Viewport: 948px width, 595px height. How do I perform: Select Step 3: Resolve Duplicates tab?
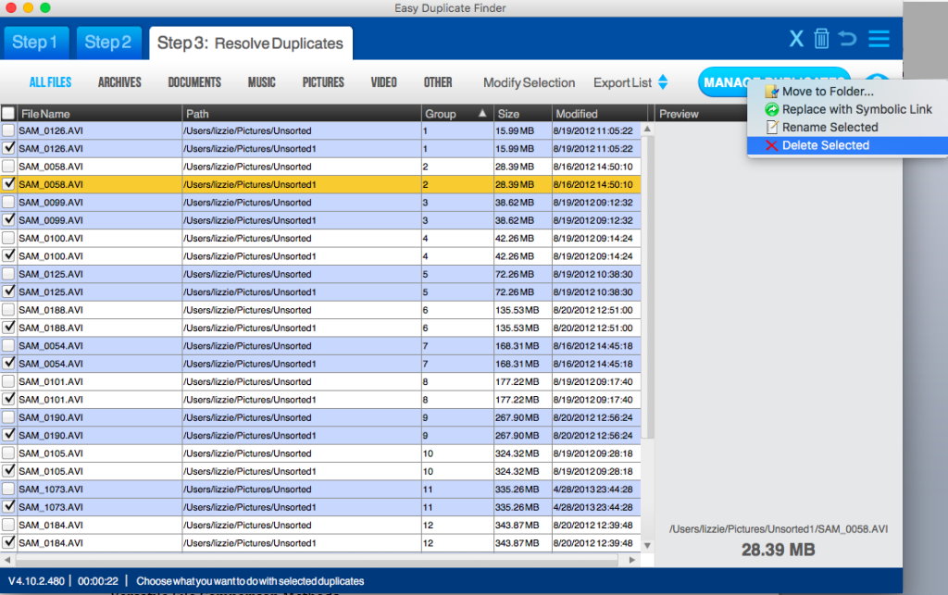coord(250,43)
